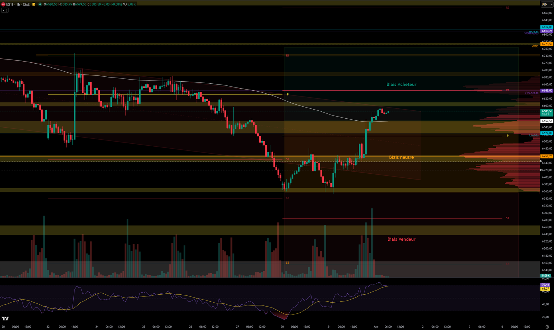Click the volume value 5,09K in the legend
This screenshot has height=330, width=554.
tap(131, 4)
